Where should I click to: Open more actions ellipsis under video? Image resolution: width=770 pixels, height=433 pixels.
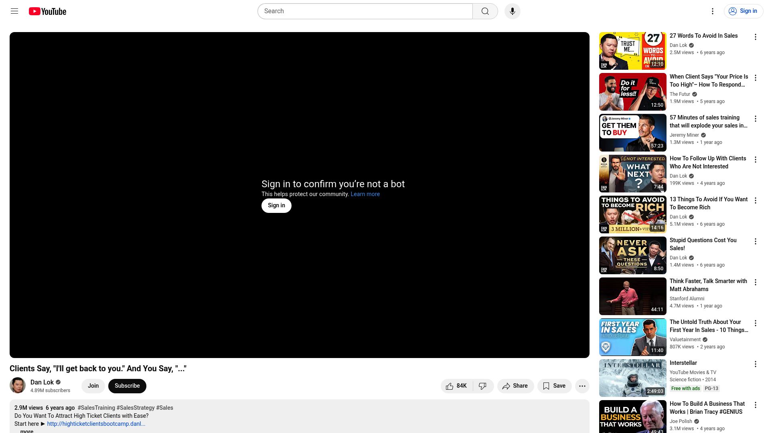tap(582, 386)
